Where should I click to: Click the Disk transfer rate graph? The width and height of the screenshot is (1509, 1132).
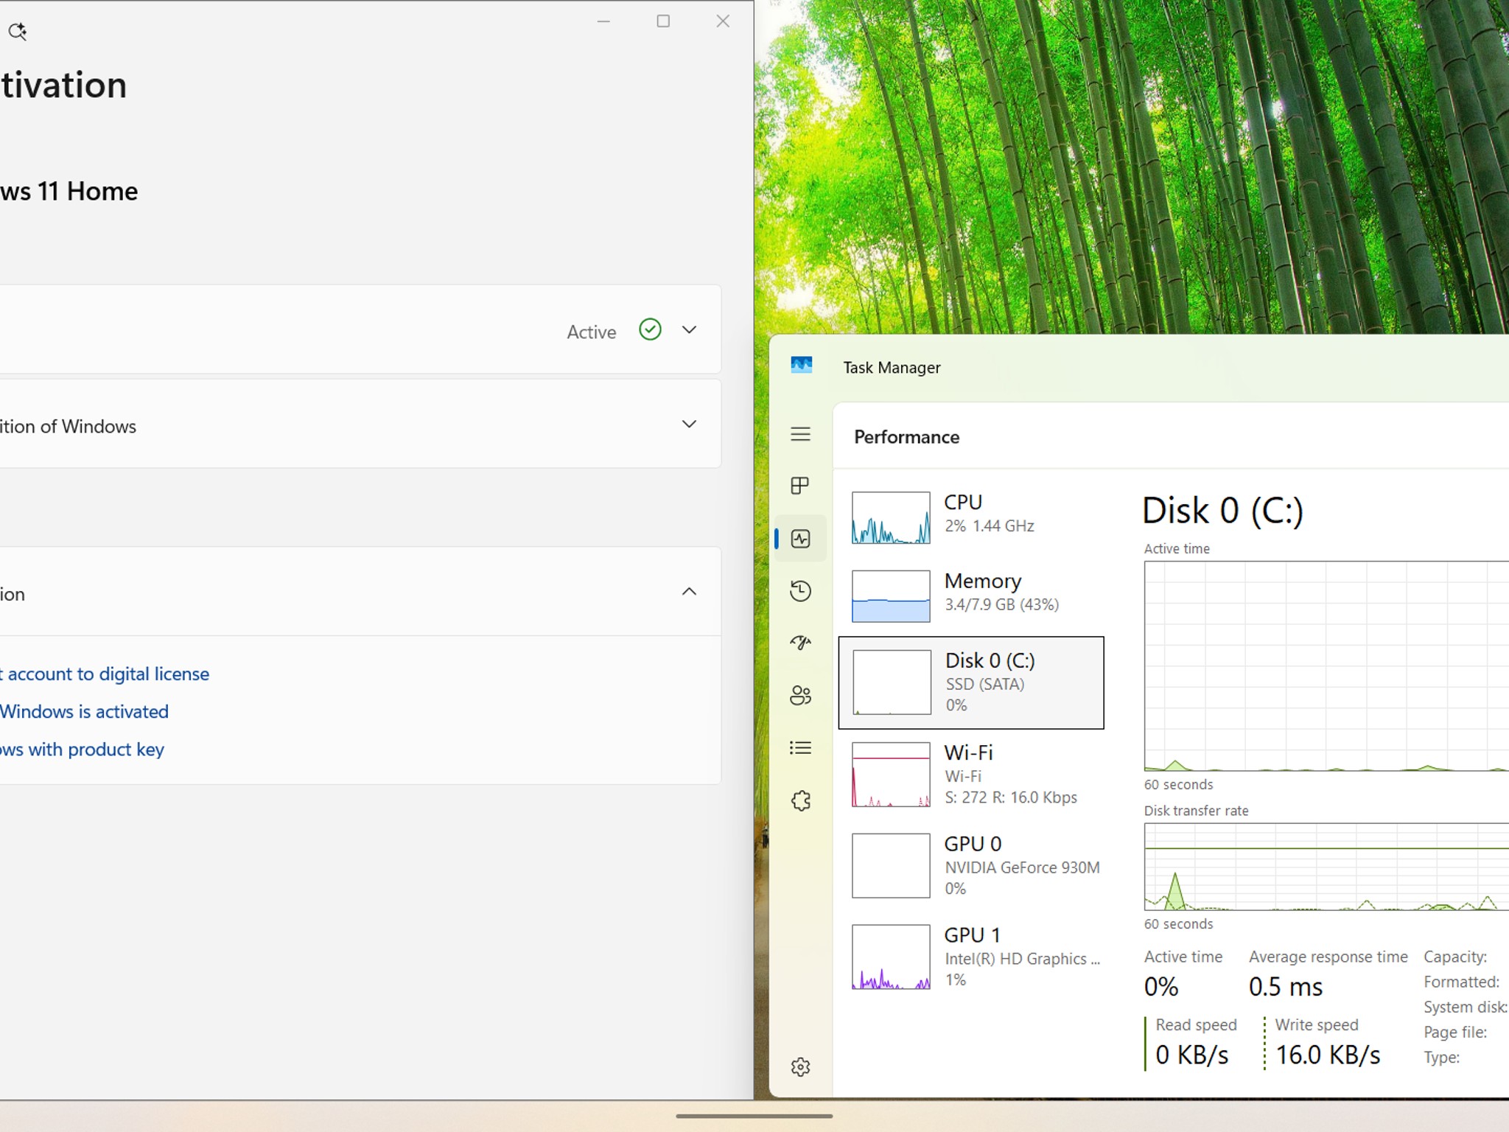click(1326, 867)
